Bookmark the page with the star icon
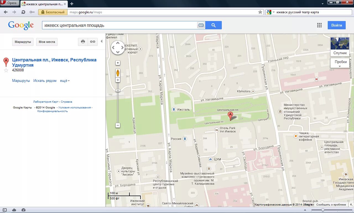The image size is (354, 213). point(260,12)
